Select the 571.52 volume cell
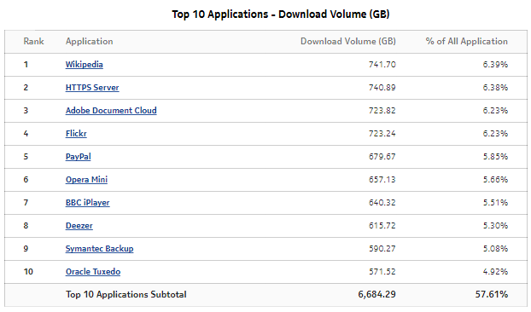Viewport: 531px width, 312px height. (382, 271)
